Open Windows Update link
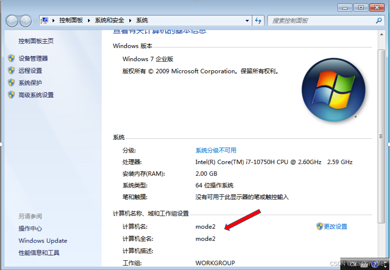The width and height of the screenshot is (390, 270). 43,241
